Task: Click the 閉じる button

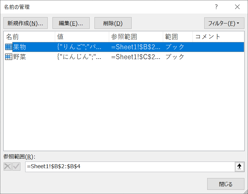Action: [x=226, y=184]
